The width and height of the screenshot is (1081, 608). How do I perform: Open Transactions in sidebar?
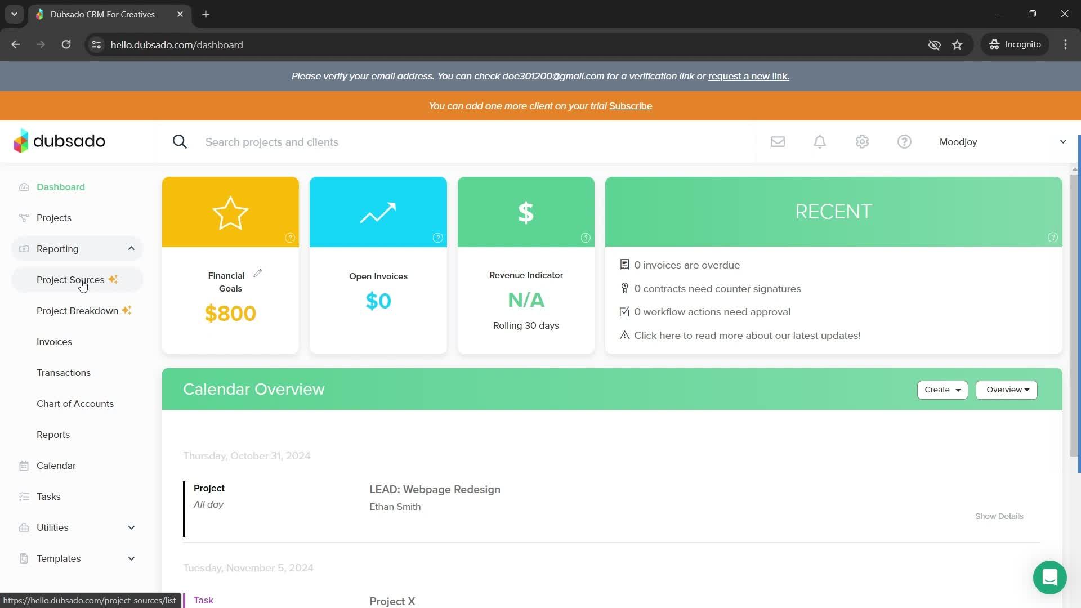click(64, 373)
